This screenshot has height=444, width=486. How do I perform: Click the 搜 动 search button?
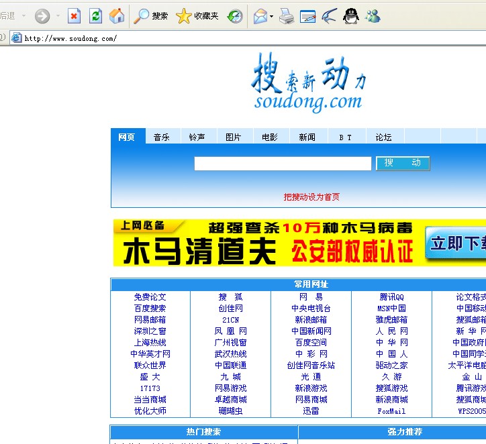click(403, 163)
